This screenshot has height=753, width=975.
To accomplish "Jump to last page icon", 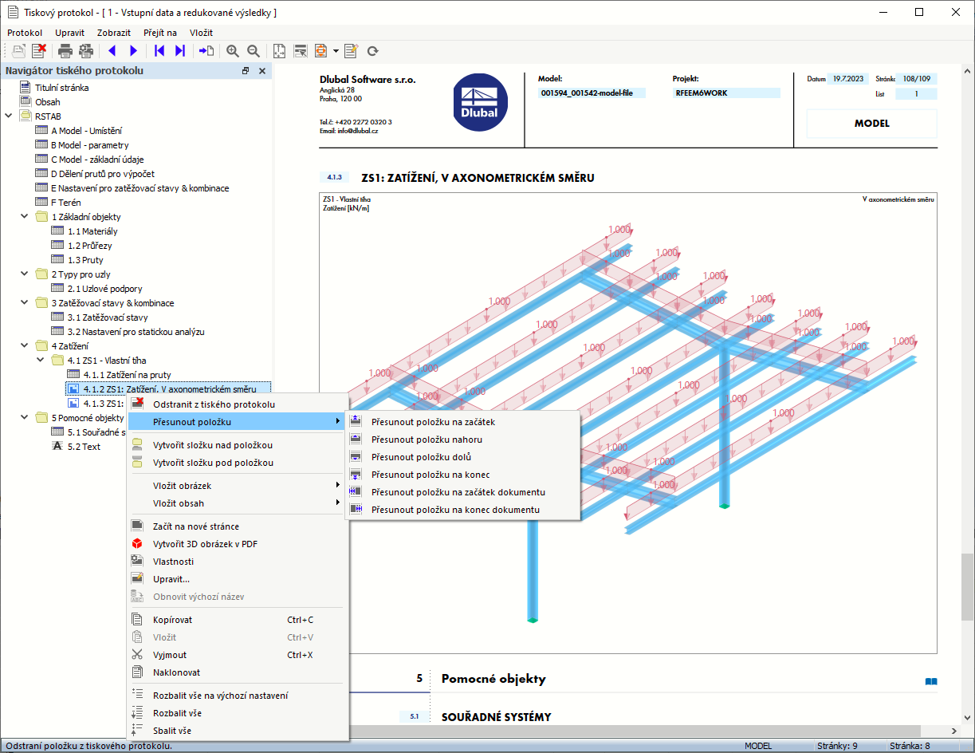I will point(180,51).
